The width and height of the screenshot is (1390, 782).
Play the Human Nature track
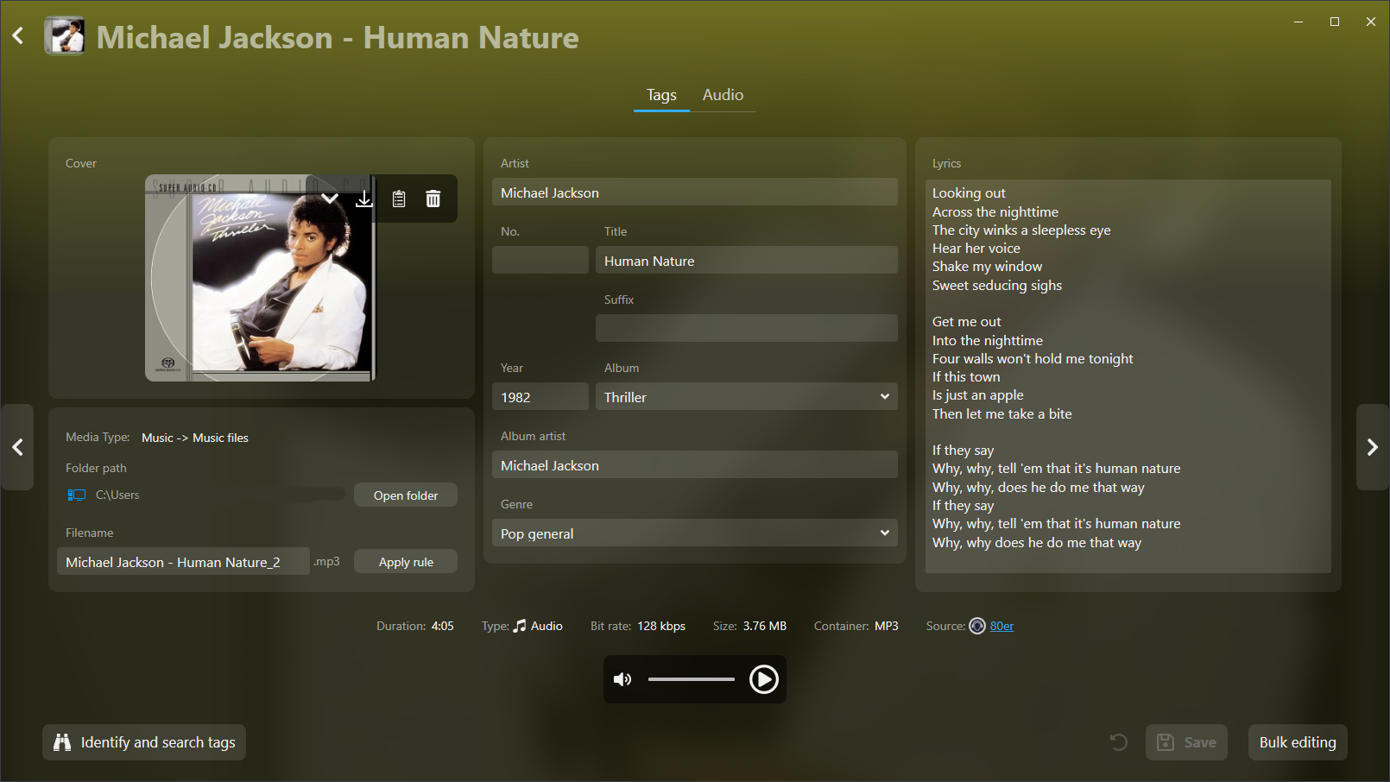[x=763, y=680]
